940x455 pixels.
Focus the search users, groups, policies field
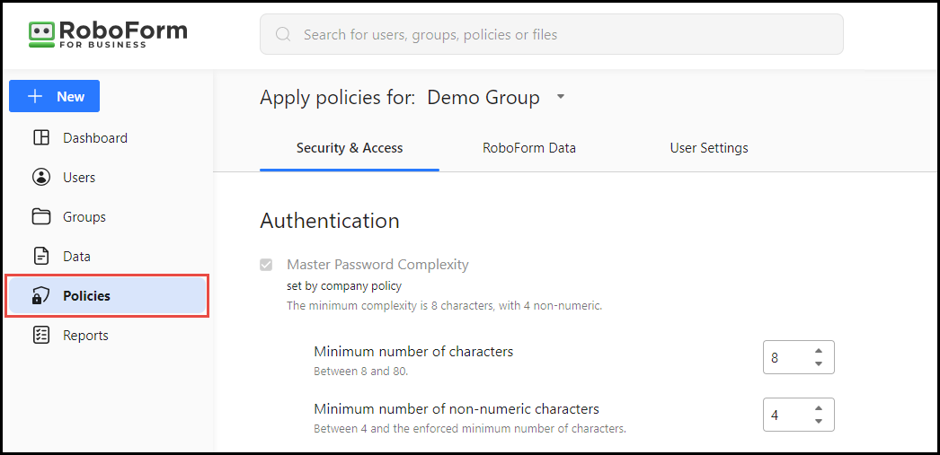(x=552, y=34)
